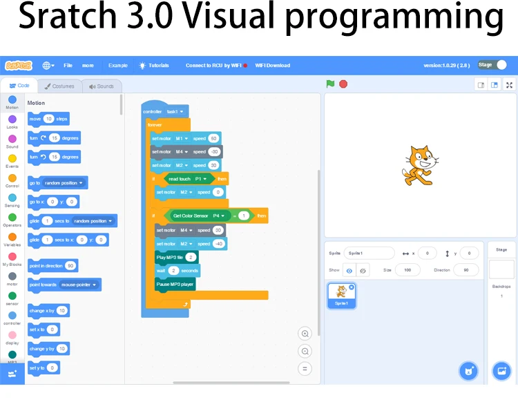Viewport: 518px width, 402px height.
Task: Click the Scratch logo
Action: coord(19,66)
